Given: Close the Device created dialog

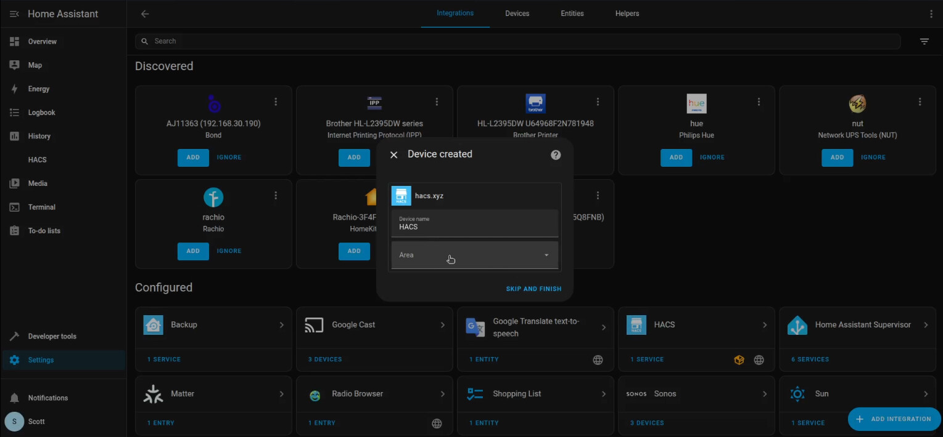Looking at the screenshot, I should 393,154.
